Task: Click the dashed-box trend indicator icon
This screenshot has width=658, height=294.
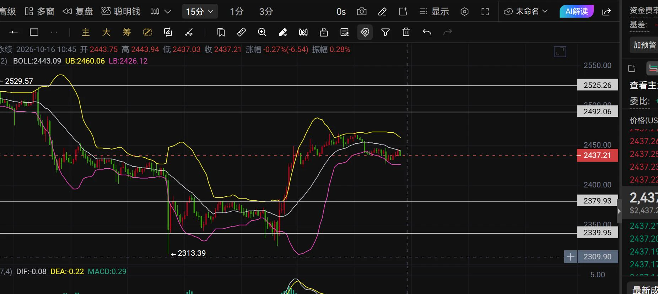Action: tap(147, 32)
